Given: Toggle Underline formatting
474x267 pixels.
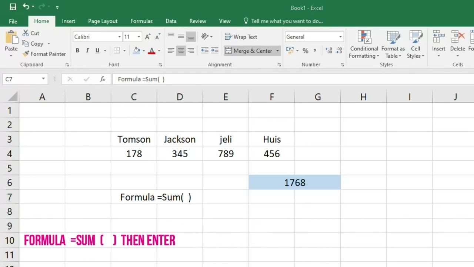Looking at the screenshot, I should 97,50.
